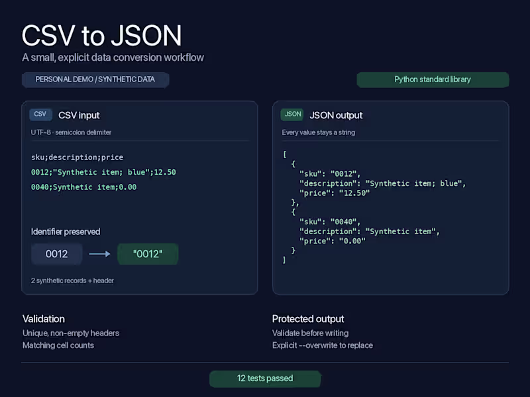
Task: Click the JSON line "description": "Synthetic item"
Action: click(x=370, y=232)
